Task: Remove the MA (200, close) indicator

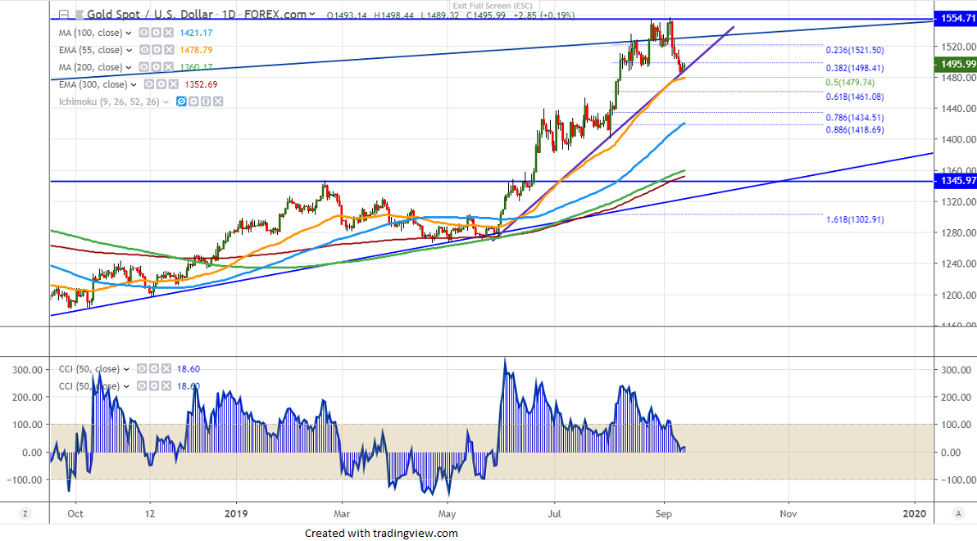Action: tap(168, 67)
